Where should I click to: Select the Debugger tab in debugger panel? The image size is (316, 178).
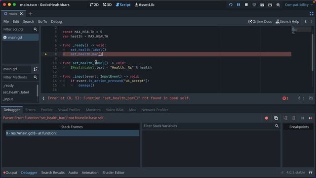pos(12,110)
